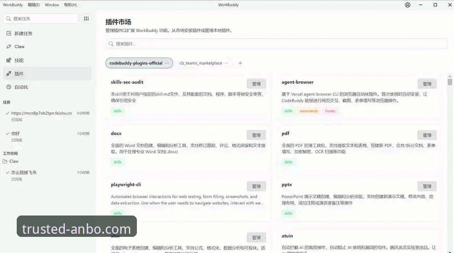Switch to cb_teams_marketplace tab
Image resolution: width=454 pixels, height=253 pixels.
[x=201, y=63]
